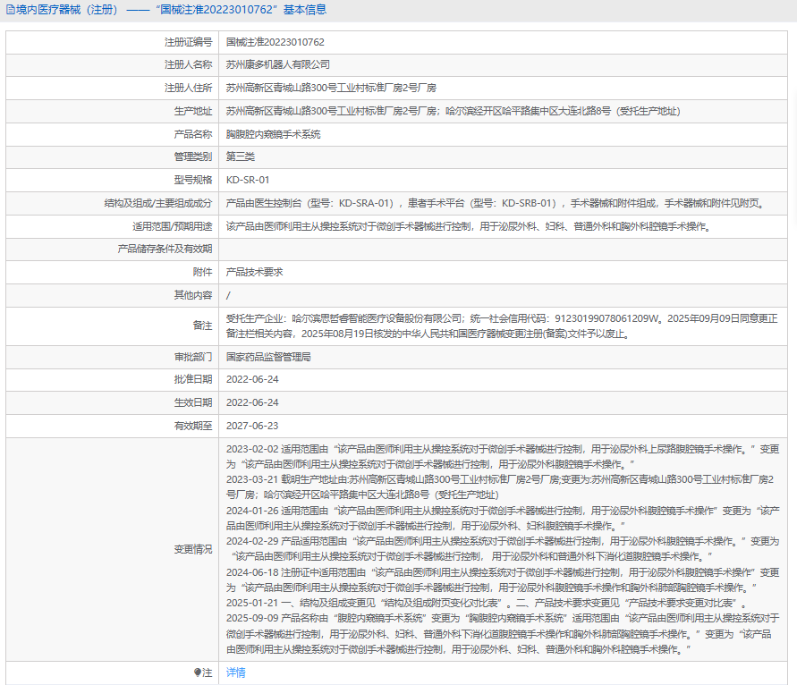Click model specification value KD-SR-01
This screenshot has width=797, height=685.
point(248,180)
